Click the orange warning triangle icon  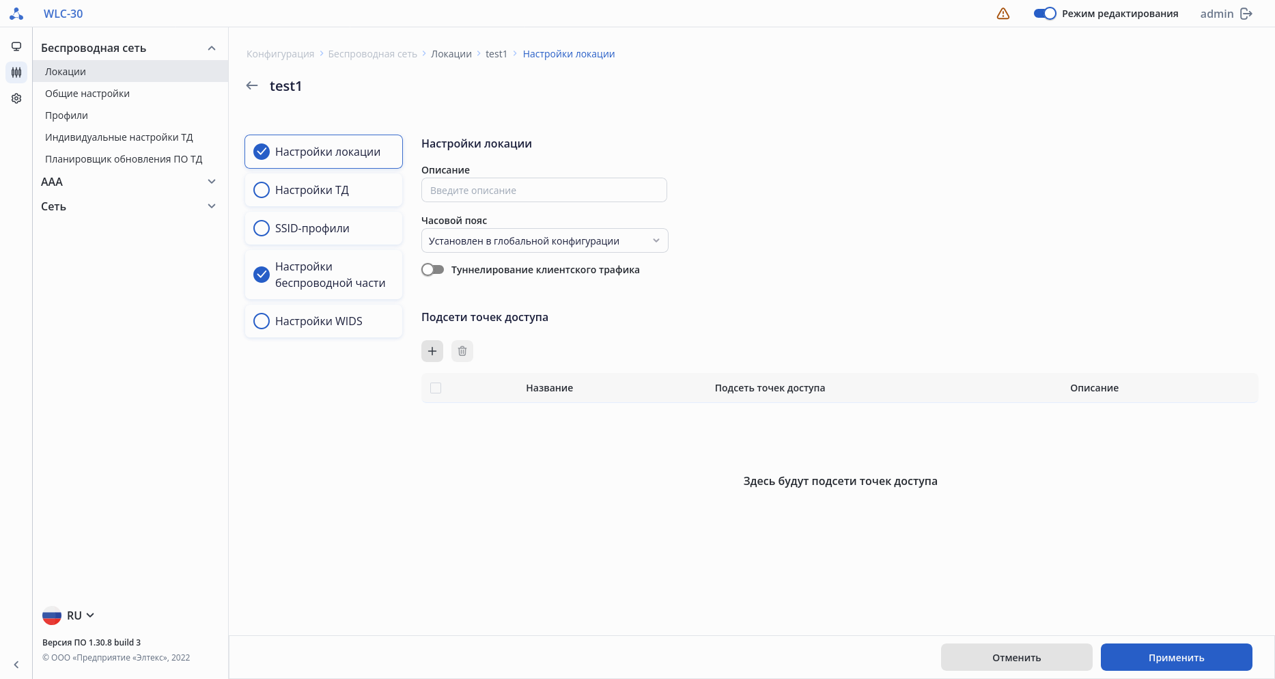click(1003, 14)
